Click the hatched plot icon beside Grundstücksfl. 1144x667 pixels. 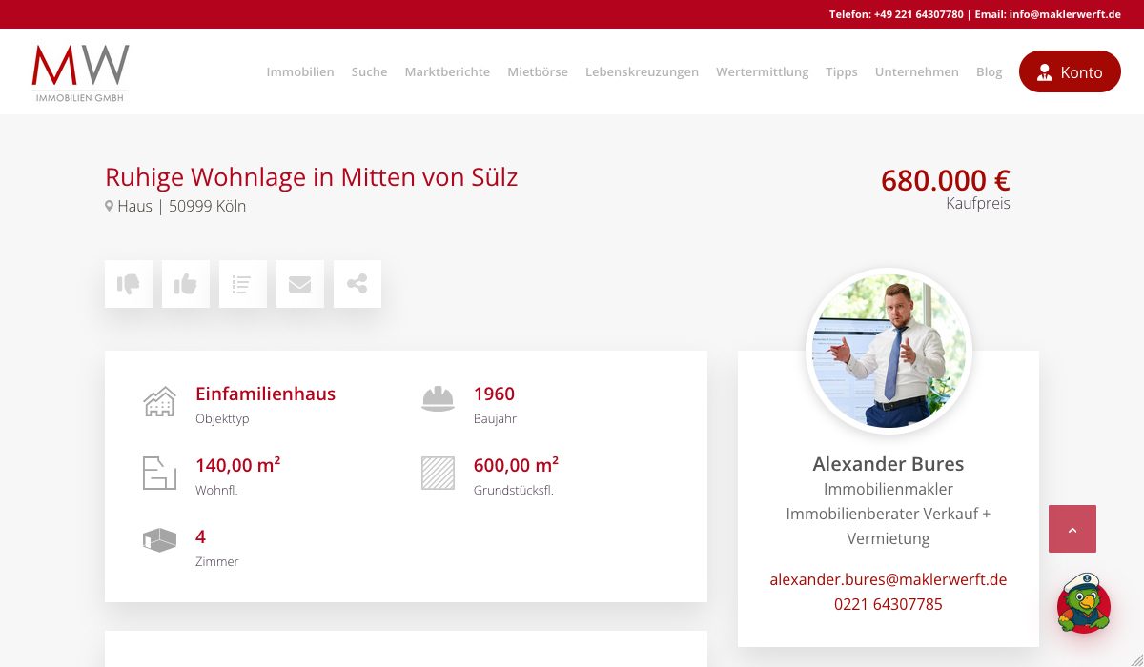(438, 473)
